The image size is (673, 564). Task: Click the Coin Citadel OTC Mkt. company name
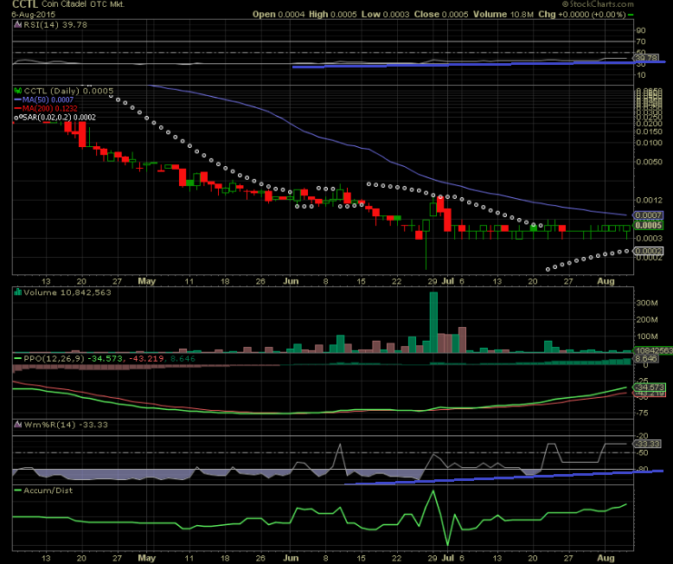point(83,4)
